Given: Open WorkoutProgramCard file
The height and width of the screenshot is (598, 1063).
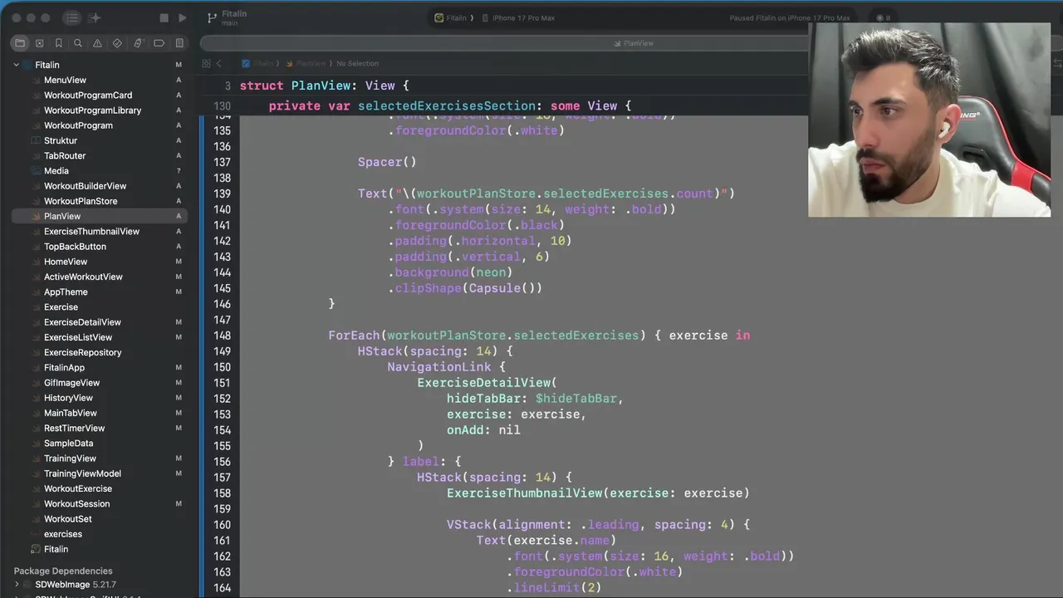Looking at the screenshot, I should tap(87, 95).
